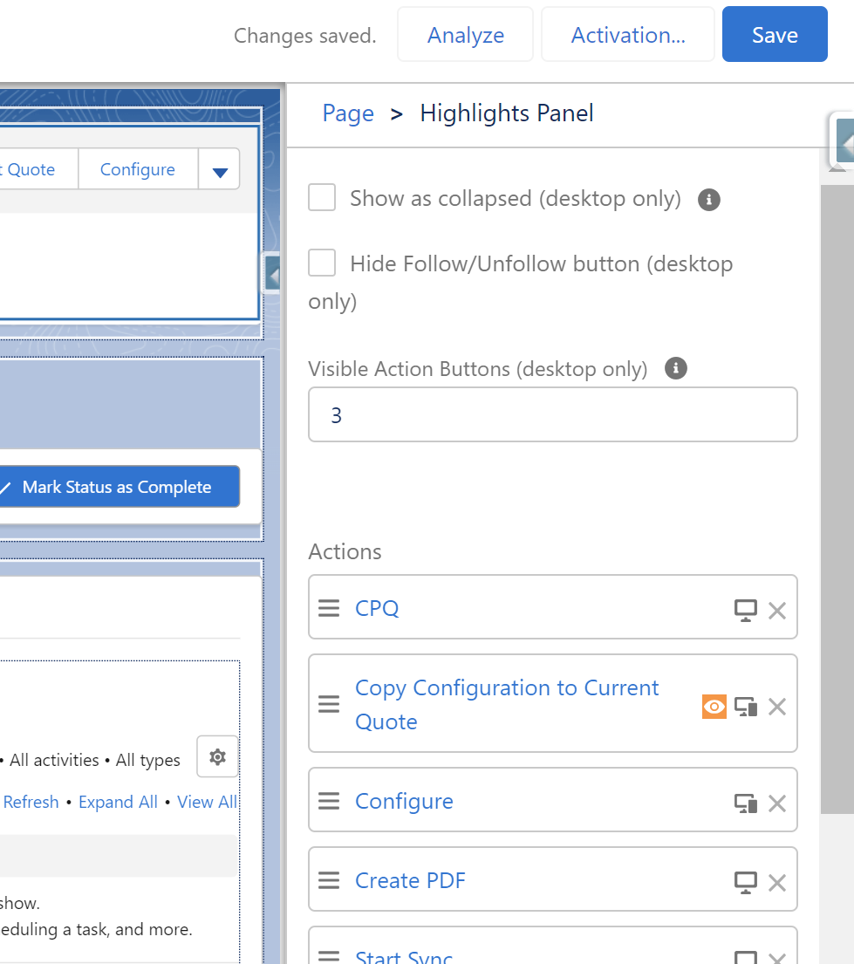Open the activity filter gear settings
This screenshot has width=854, height=964.
[x=217, y=757]
